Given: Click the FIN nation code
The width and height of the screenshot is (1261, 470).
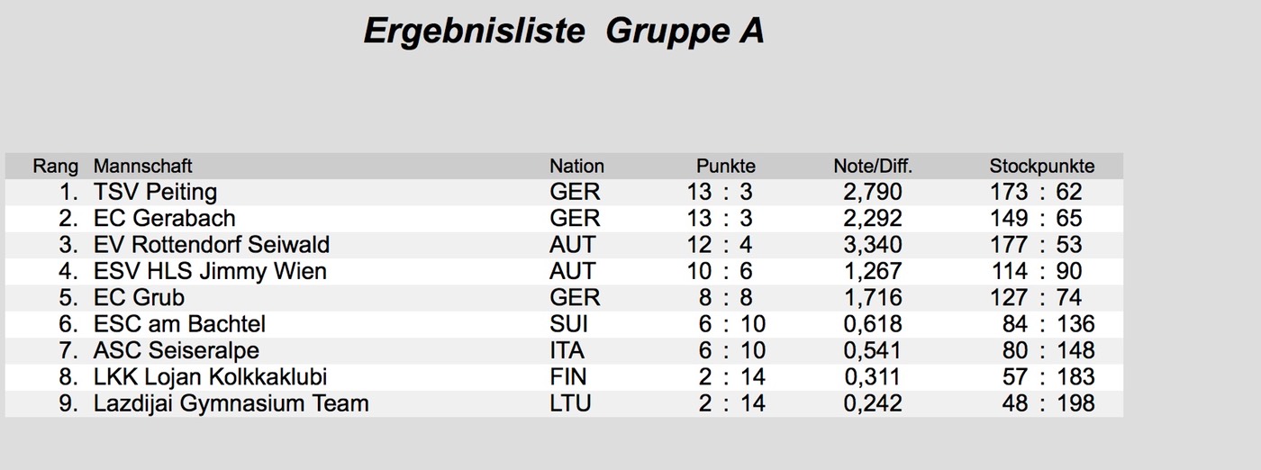Looking at the screenshot, I should click(x=567, y=376).
